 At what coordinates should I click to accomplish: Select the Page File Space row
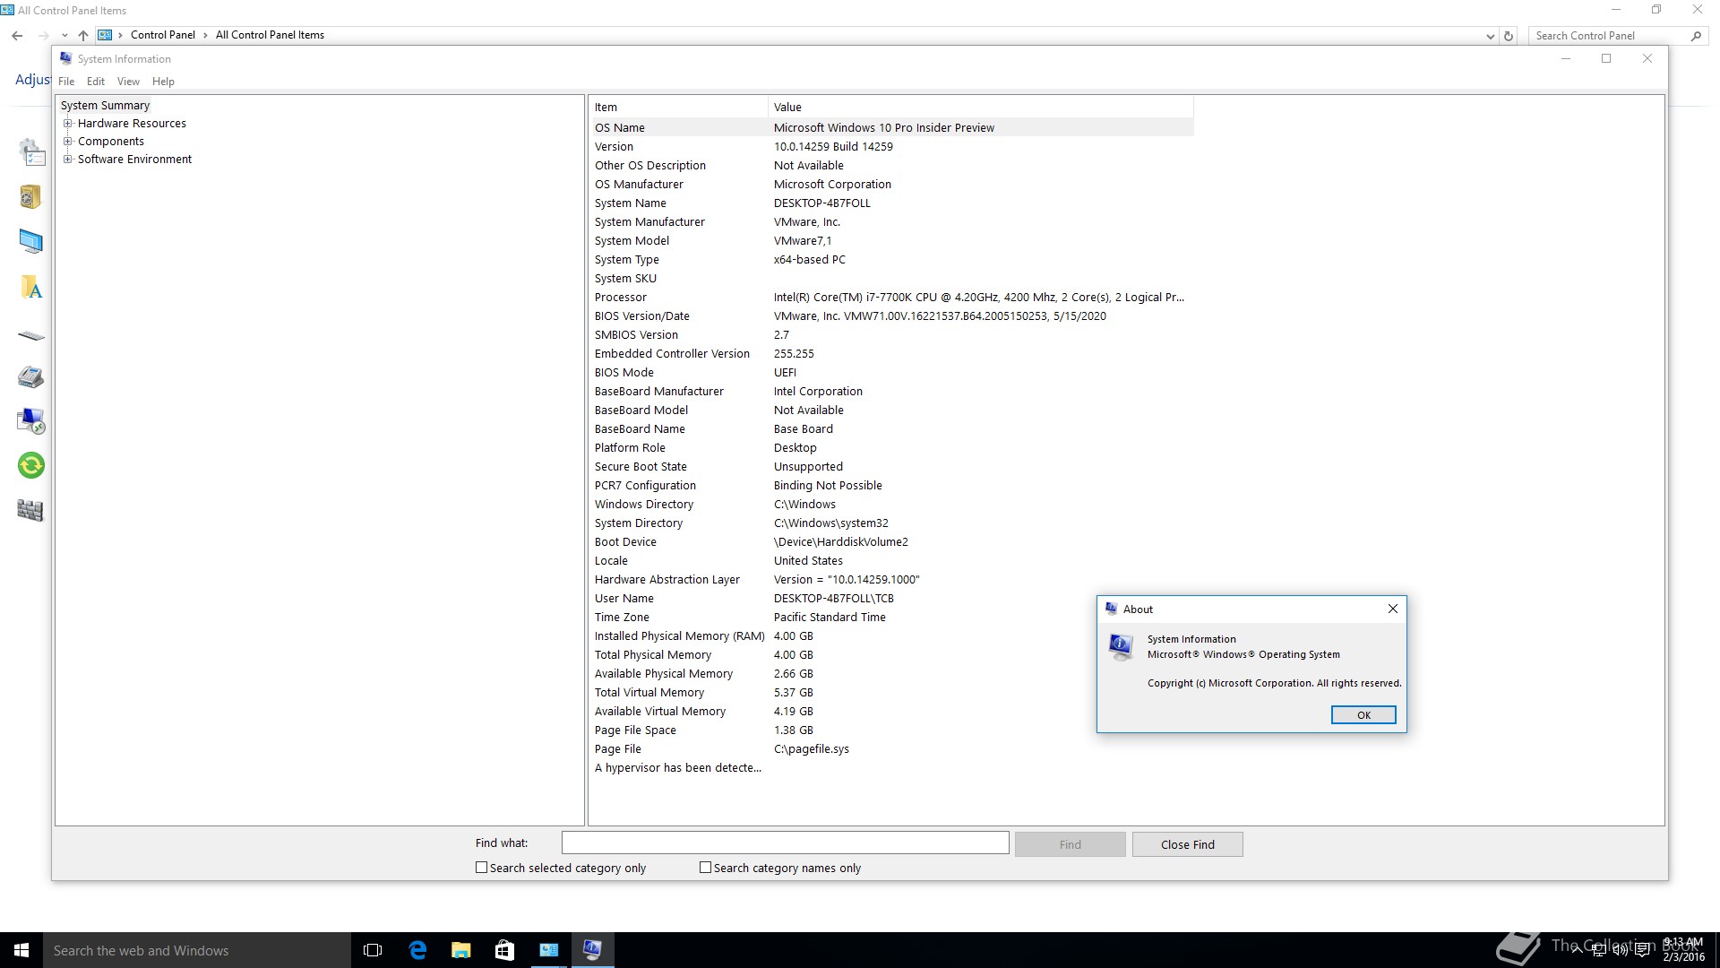[892, 730]
